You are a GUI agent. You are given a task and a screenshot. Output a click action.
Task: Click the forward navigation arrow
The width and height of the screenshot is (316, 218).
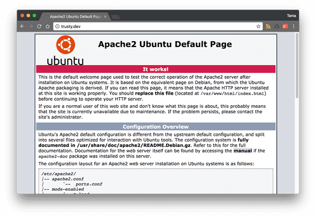point(31,26)
